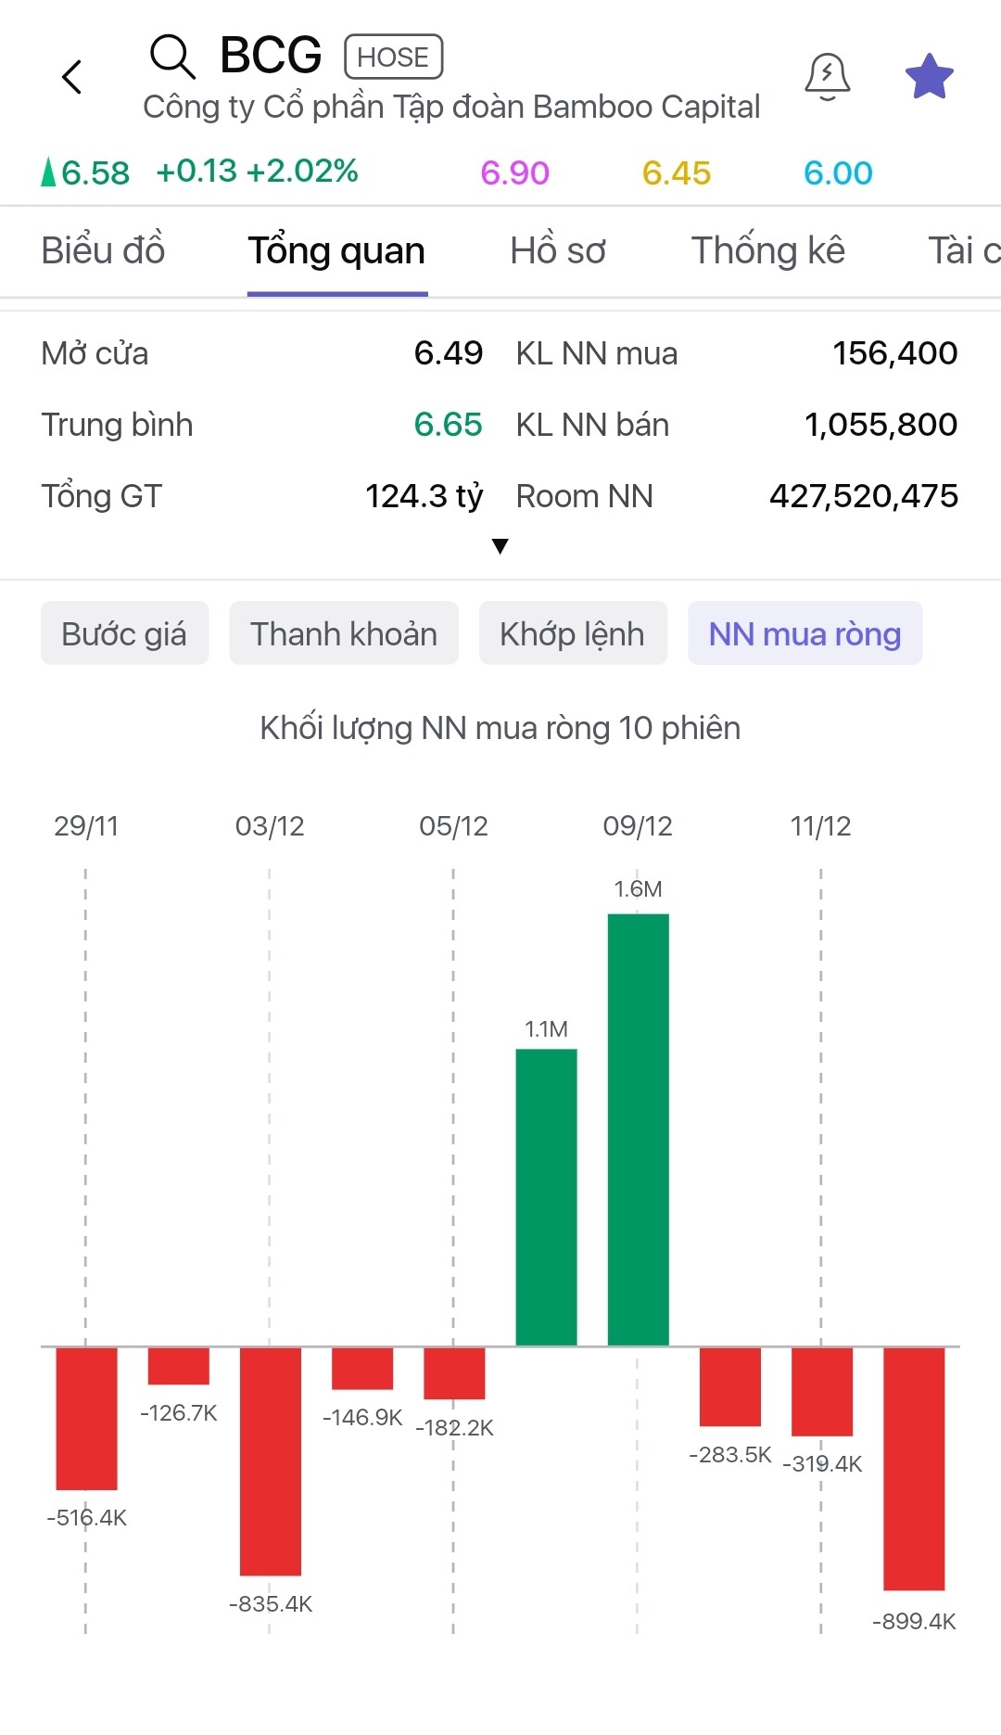The height and width of the screenshot is (1735, 1001).
Task: Open stock search magnifier icon
Action: (x=172, y=57)
